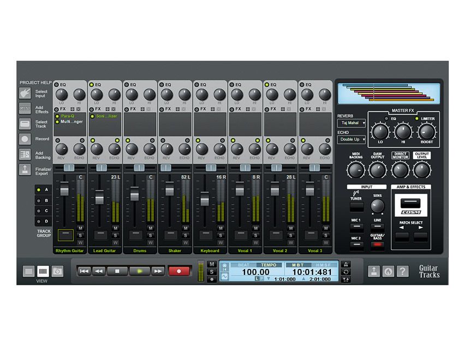464x348 pixels.
Task: Click the camera view icon
Action: 57,271
